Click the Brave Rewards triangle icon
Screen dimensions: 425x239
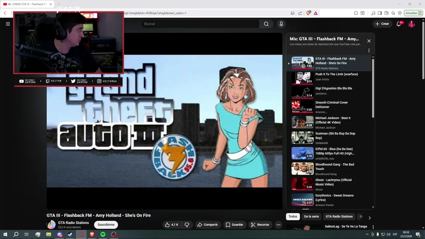[x=315, y=13]
